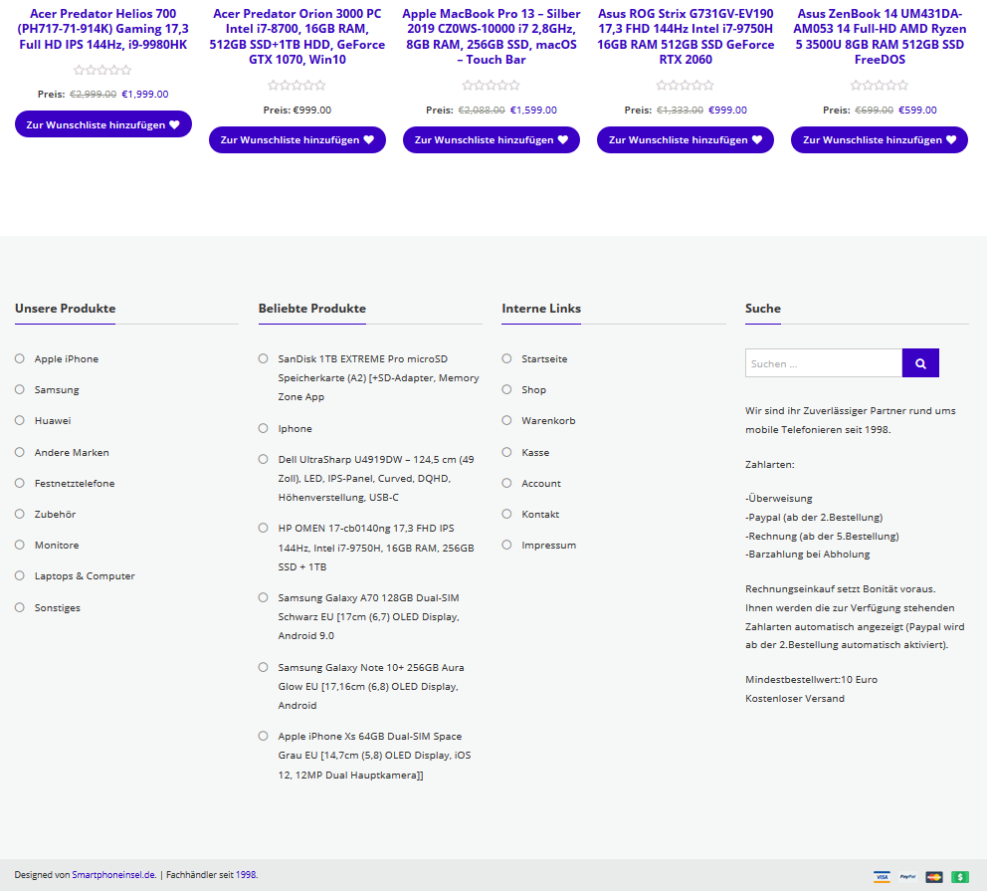Screen dimensions: 987x891
Task: Focus the Suchen search field
Action: coord(824,363)
